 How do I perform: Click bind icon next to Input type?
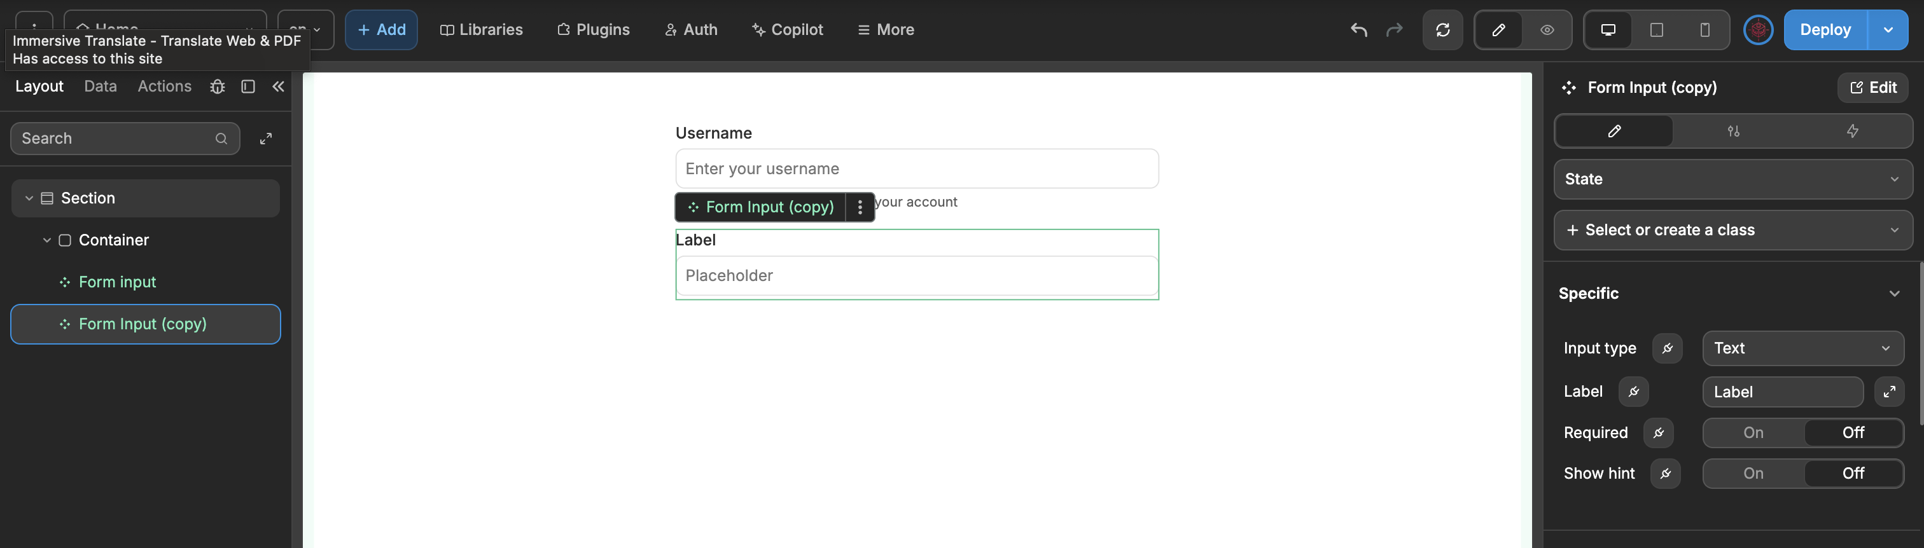click(1667, 348)
